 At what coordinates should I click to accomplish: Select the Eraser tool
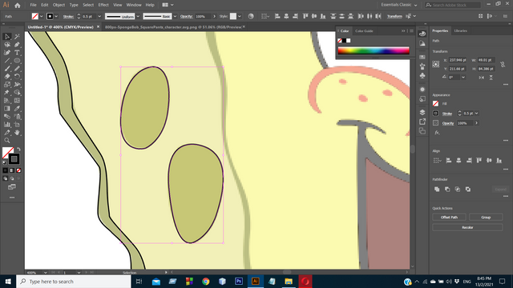7,77
